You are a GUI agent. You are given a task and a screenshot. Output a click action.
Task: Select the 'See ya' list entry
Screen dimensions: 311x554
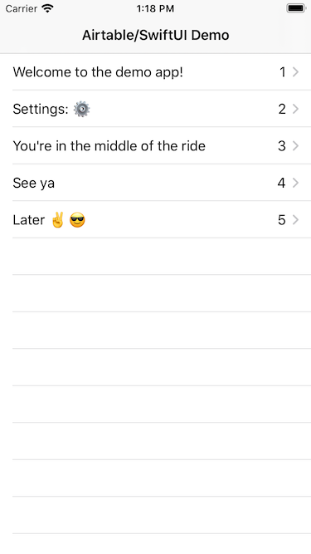coord(156,183)
